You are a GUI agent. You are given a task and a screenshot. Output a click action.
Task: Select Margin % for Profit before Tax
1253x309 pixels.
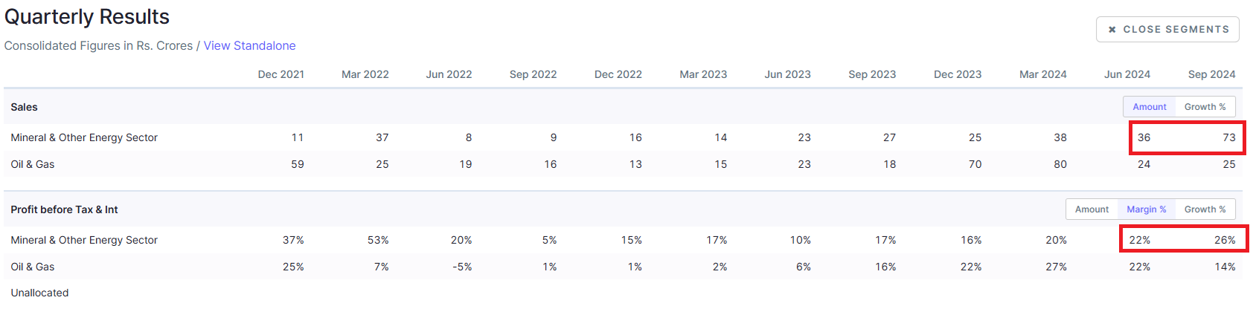[x=1146, y=209]
